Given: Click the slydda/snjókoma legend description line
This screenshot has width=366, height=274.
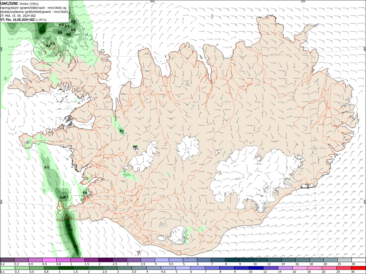Looking at the screenshot, I should pos(34,12).
